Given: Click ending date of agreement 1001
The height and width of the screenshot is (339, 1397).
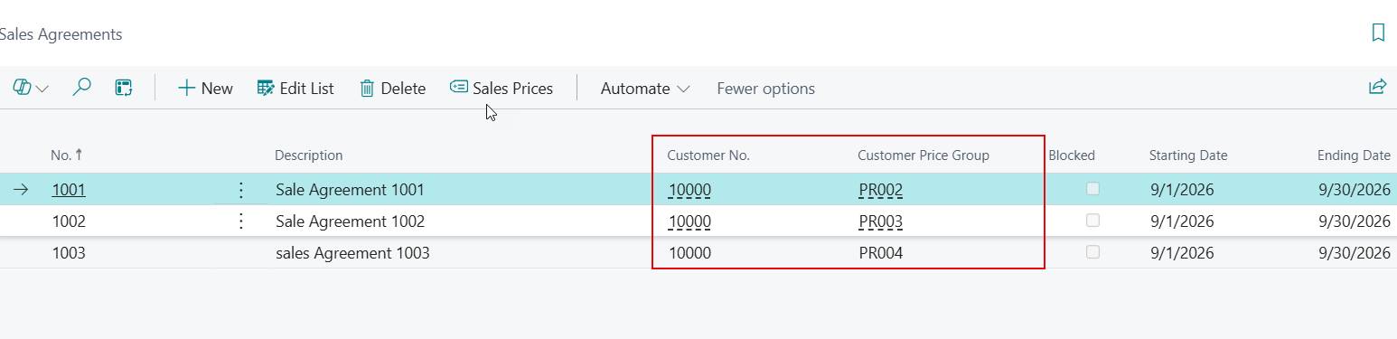Looking at the screenshot, I should pos(1354,190).
